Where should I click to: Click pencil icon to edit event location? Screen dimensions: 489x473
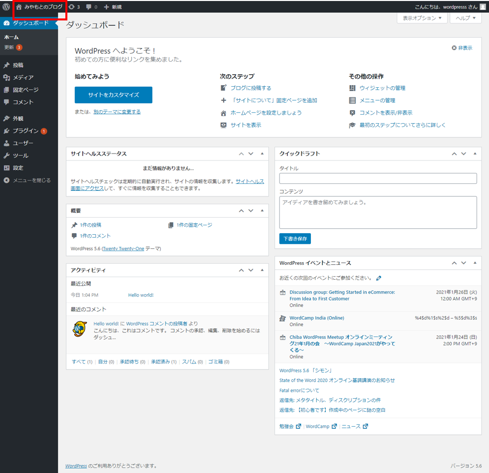379,278
